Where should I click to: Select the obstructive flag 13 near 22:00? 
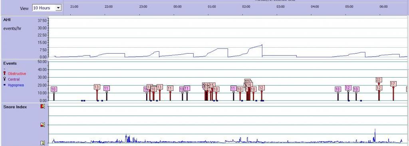(x=97, y=87)
